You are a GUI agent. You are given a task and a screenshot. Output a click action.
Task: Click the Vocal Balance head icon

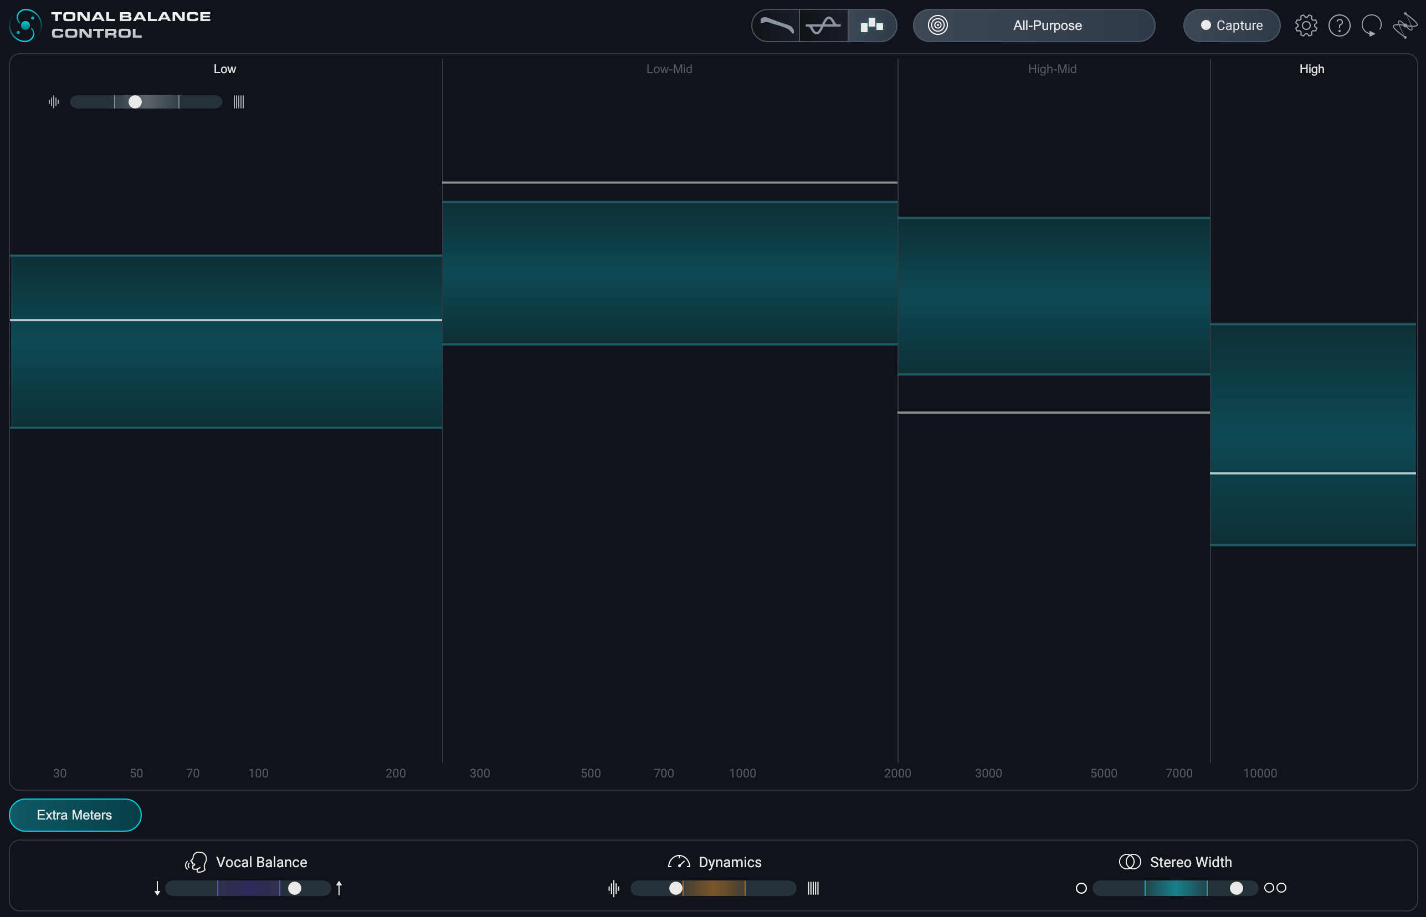[x=196, y=862]
